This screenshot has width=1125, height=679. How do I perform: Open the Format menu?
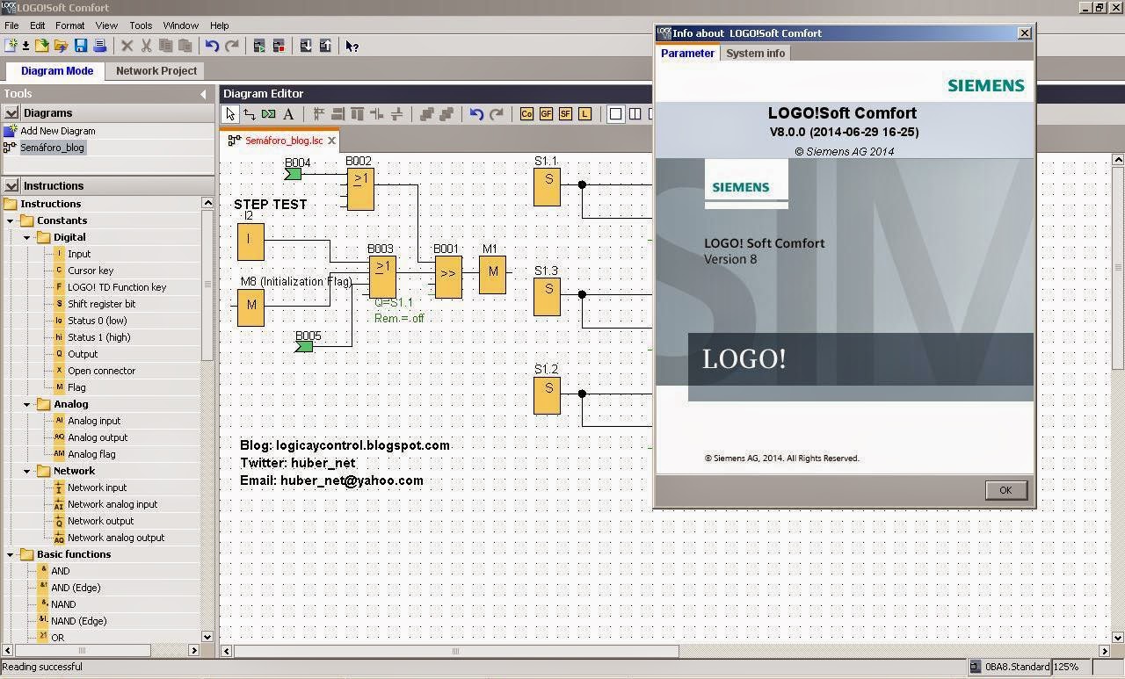click(70, 25)
